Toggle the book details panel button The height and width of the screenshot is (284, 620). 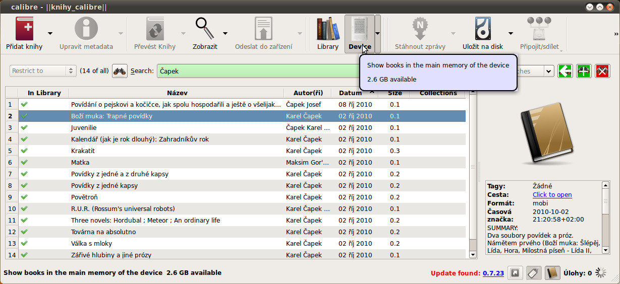pyautogui.click(x=552, y=273)
